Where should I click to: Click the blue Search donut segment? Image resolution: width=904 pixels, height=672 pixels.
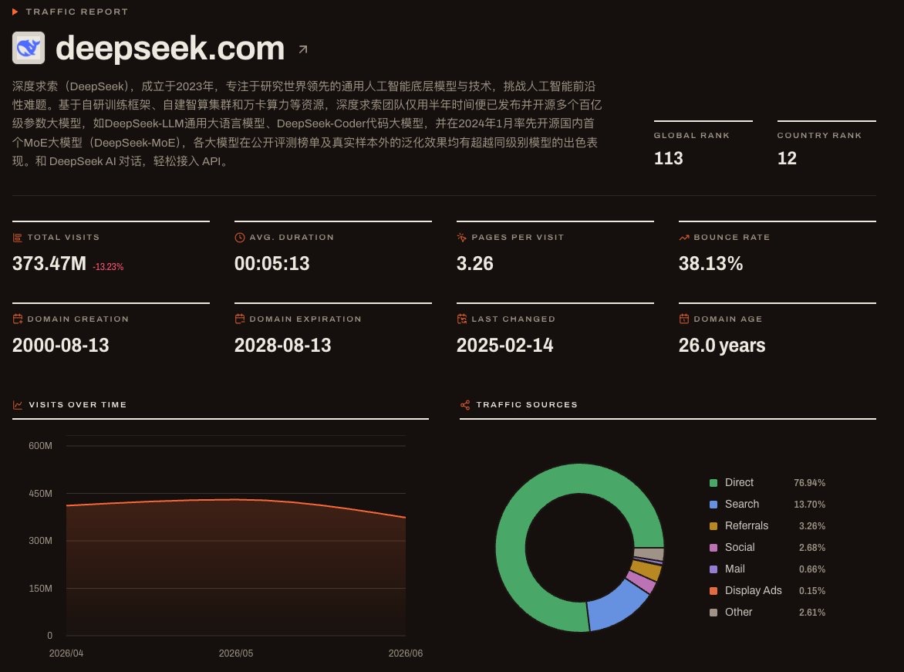617,606
